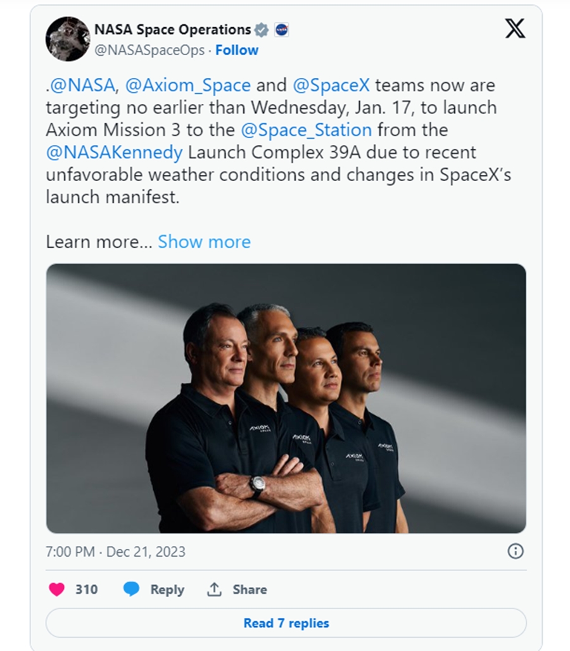Click the share arrow icon
The width and height of the screenshot is (570, 651).
point(214,590)
